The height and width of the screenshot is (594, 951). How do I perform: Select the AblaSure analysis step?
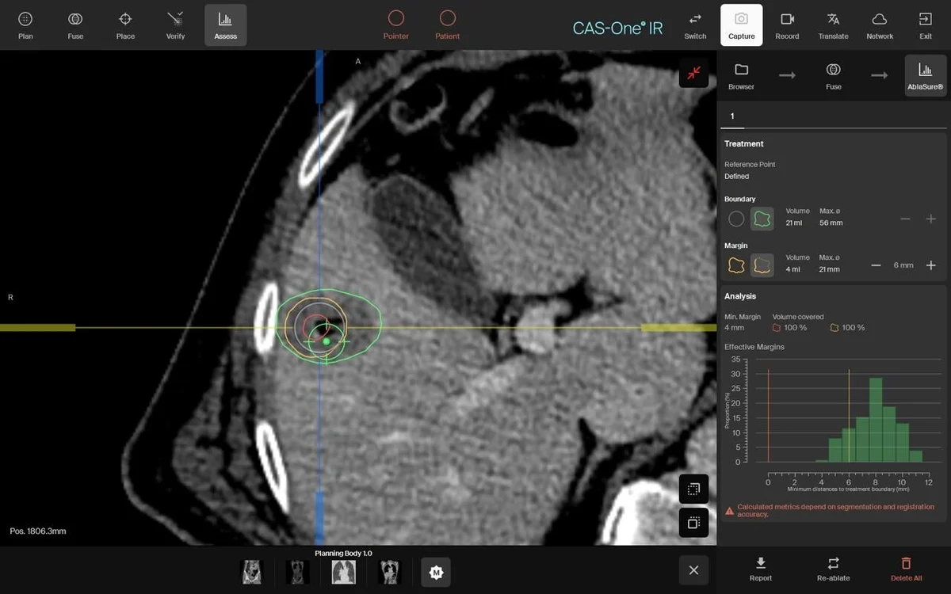926,76
